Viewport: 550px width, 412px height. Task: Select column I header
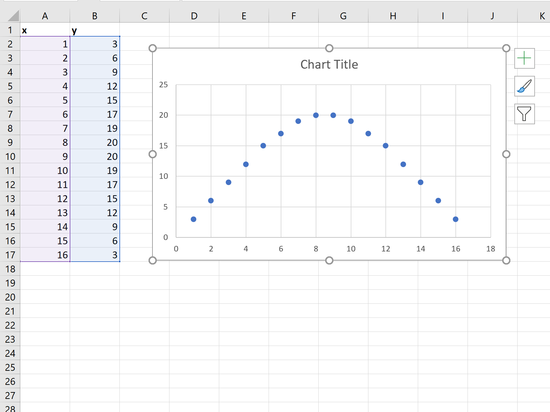pos(443,16)
